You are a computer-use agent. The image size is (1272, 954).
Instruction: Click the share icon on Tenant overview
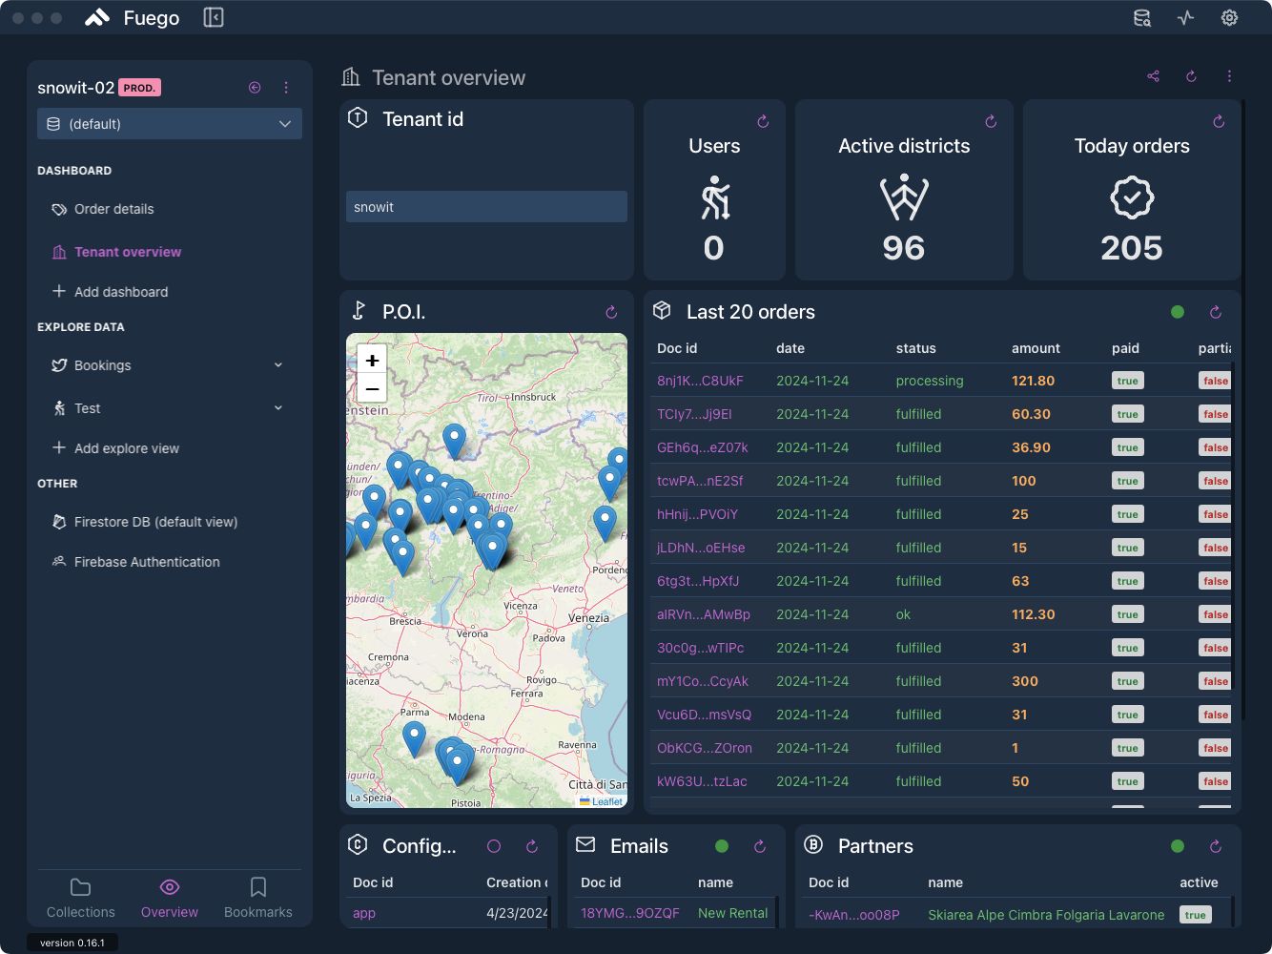tap(1153, 76)
